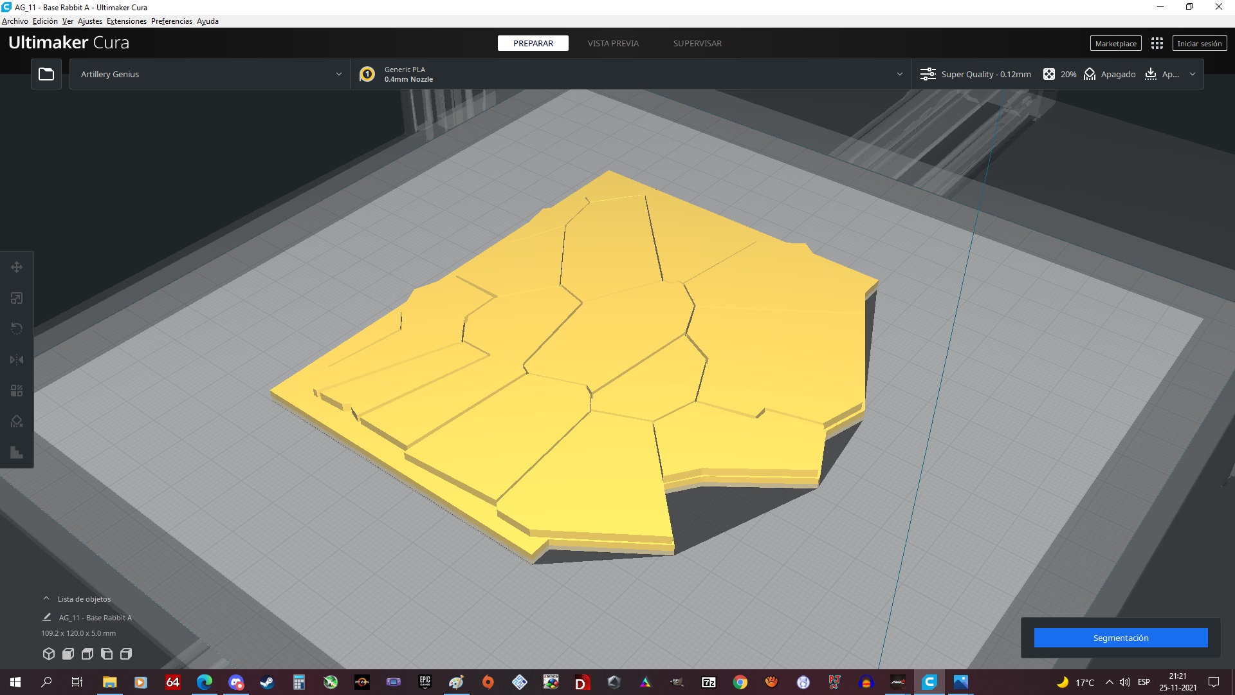Click the open file folder icon
This screenshot has width=1235, height=695.
click(x=46, y=74)
